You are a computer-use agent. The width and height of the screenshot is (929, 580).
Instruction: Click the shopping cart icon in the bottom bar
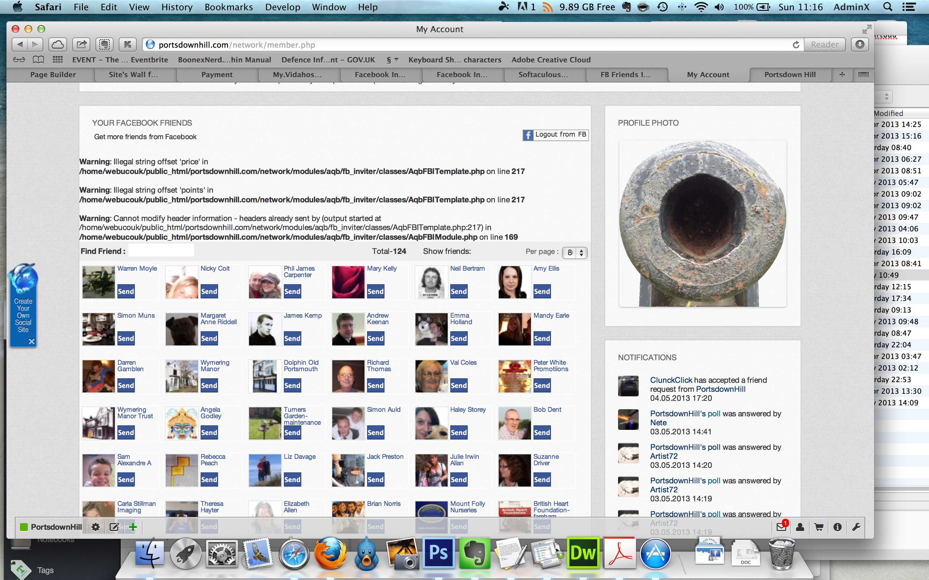coord(818,527)
